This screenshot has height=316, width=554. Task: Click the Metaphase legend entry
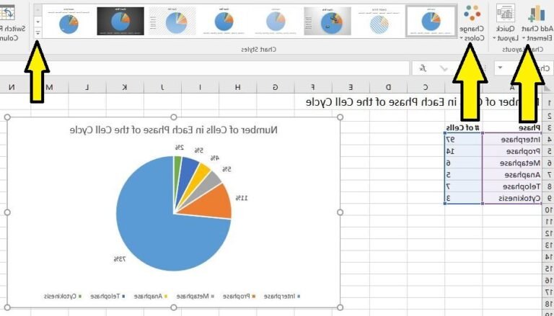[195, 297]
